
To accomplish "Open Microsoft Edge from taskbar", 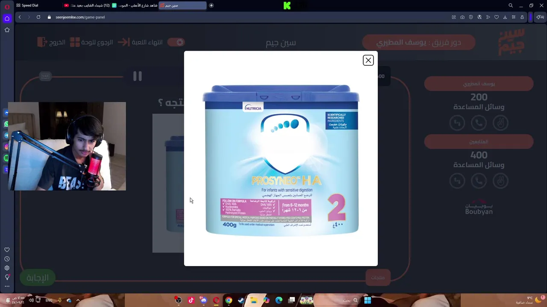I will pyautogui.click(x=279, y=300).
